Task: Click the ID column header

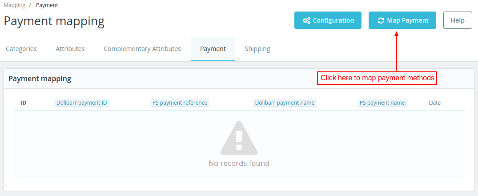Action: click(x=24, y=103)
